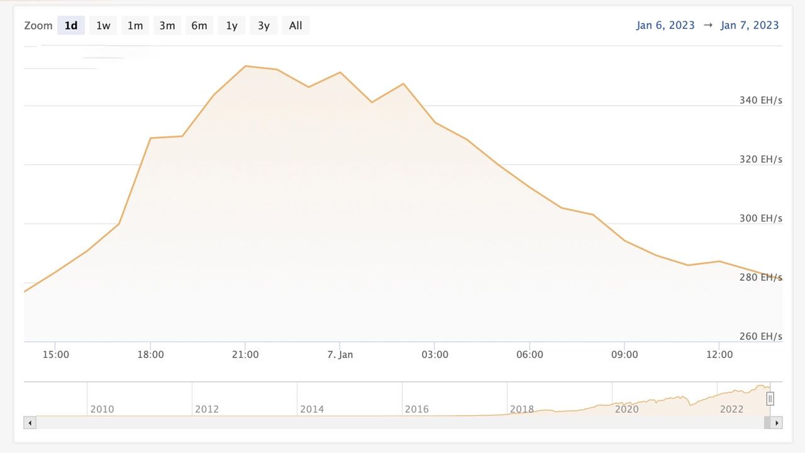Click the 03:00 time axis label
Image resolution: width=805 pixels, height=453 pixels.
coord(435,354)
